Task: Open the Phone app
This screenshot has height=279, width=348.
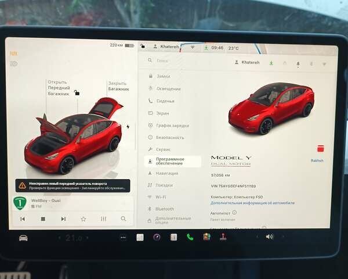Action: [190, 237]
